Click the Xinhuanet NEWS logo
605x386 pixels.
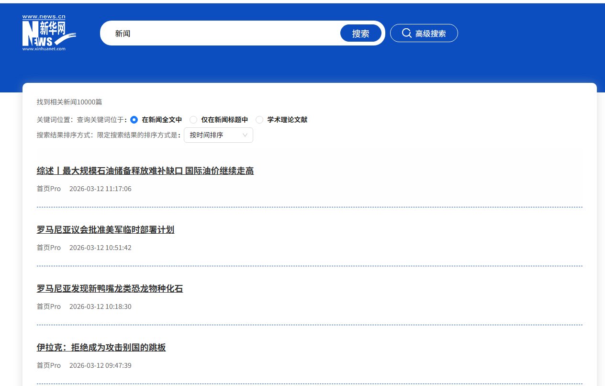(49, 33)
